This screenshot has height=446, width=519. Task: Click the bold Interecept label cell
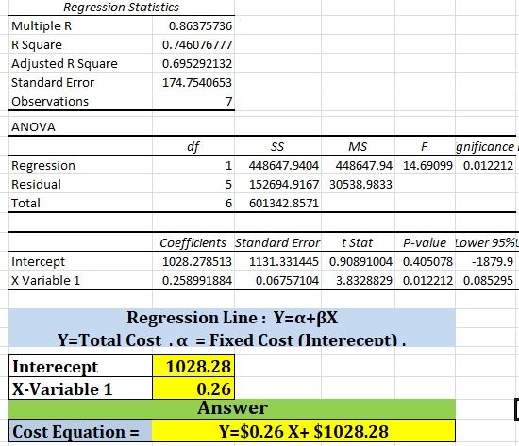80,366
